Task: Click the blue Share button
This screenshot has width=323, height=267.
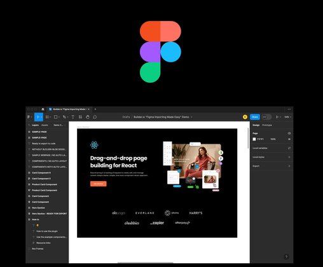Action: pos(255,117)
